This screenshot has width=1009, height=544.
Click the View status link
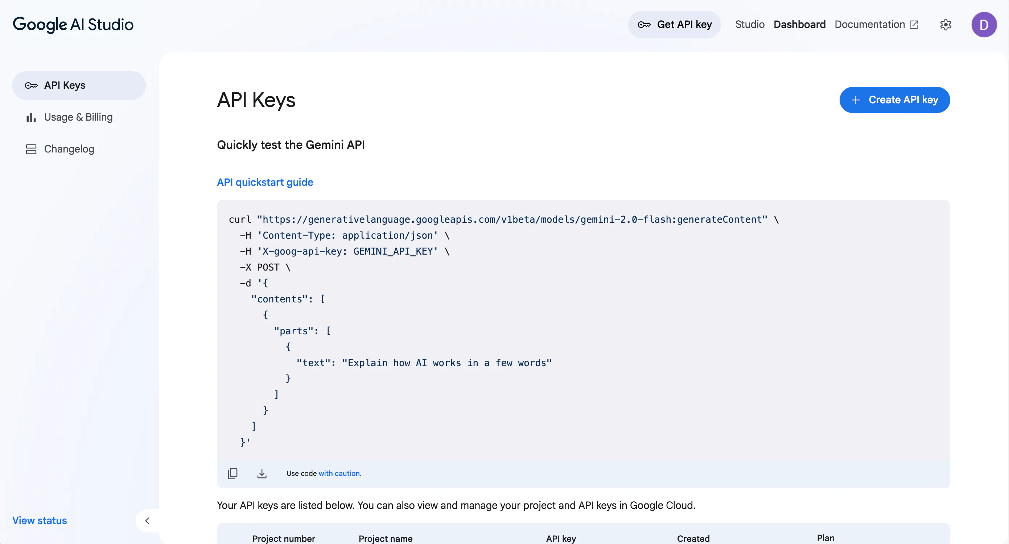40,520
